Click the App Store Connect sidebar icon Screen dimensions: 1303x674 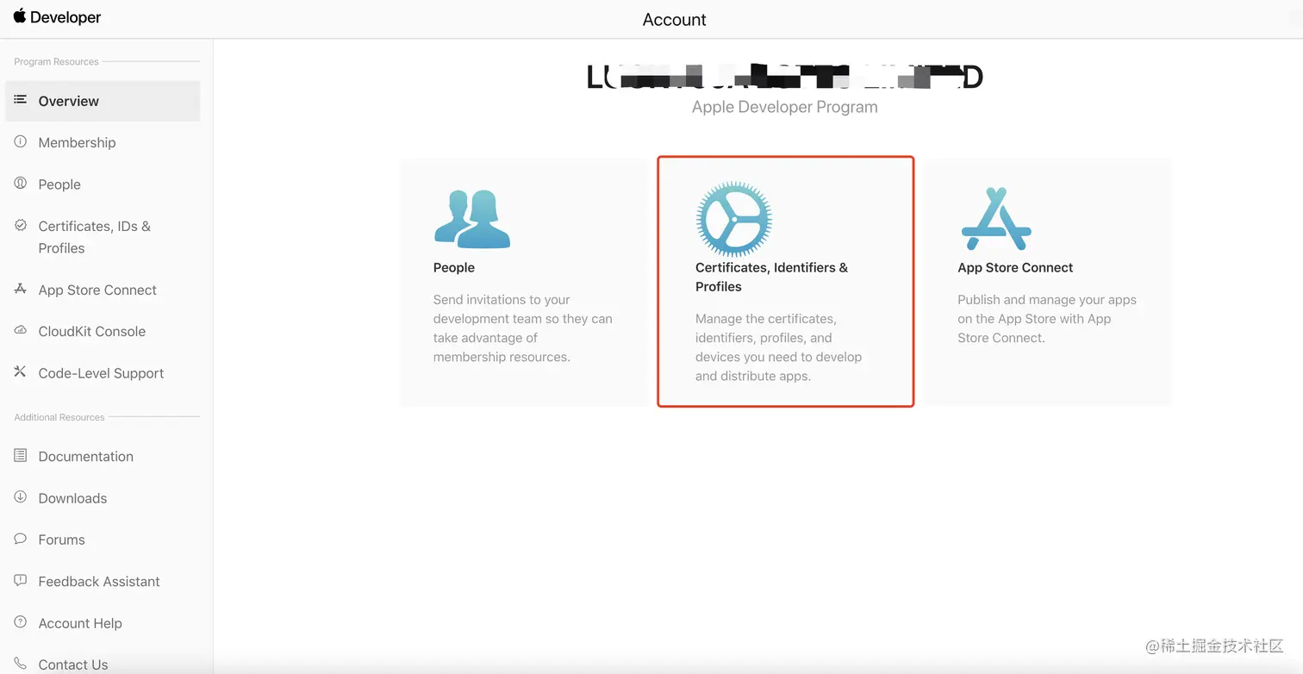(x=21, y=289)
